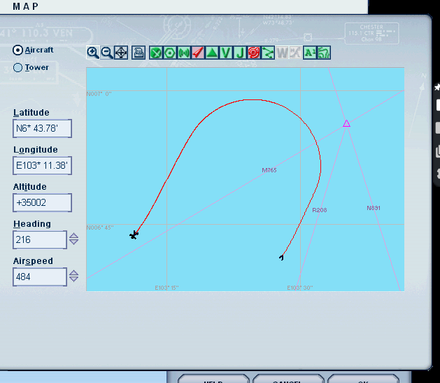The width and height of the screenshot is (440, 383).
Task: Toggle the flight path icon
Action: point(268,53)
